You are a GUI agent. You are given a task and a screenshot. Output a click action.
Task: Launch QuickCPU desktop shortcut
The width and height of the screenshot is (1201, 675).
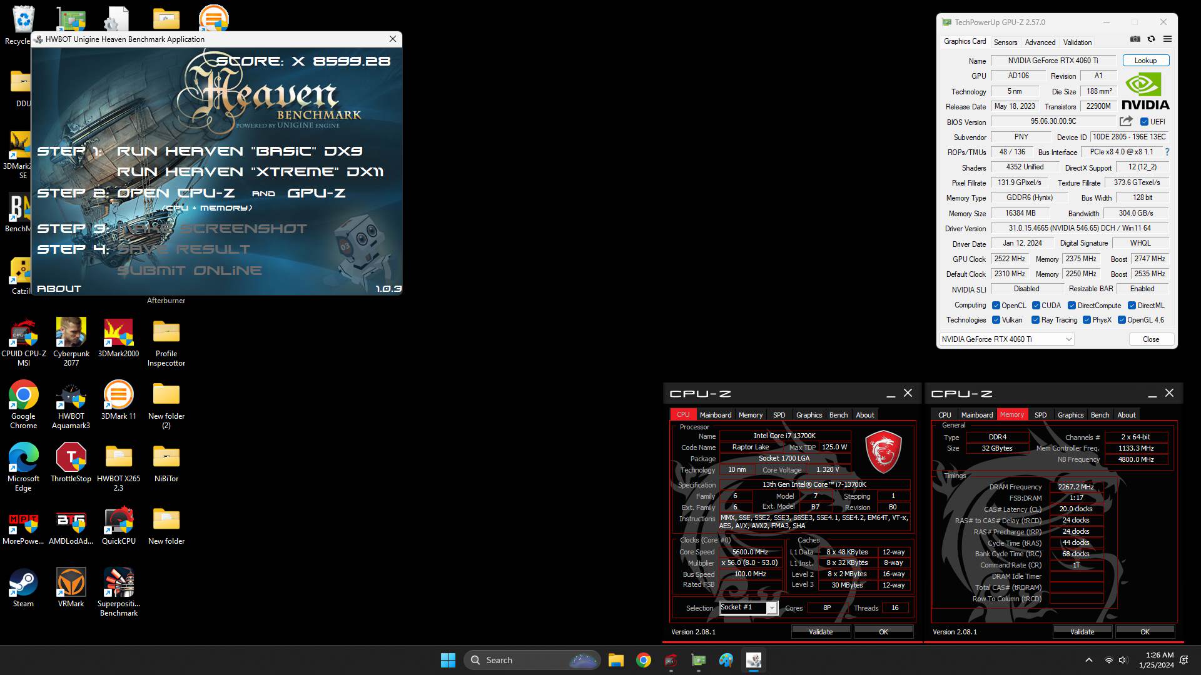click(x=119, y=525)
